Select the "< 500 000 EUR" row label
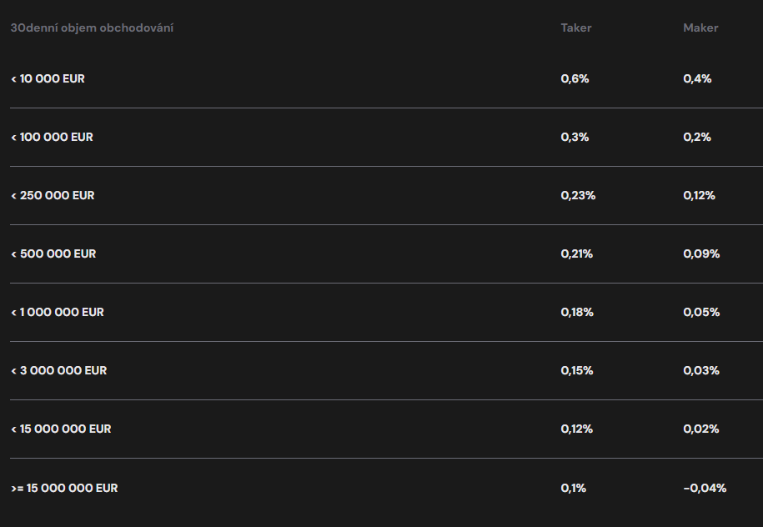This screenshot has height=527, width=763. pos(53,253)
